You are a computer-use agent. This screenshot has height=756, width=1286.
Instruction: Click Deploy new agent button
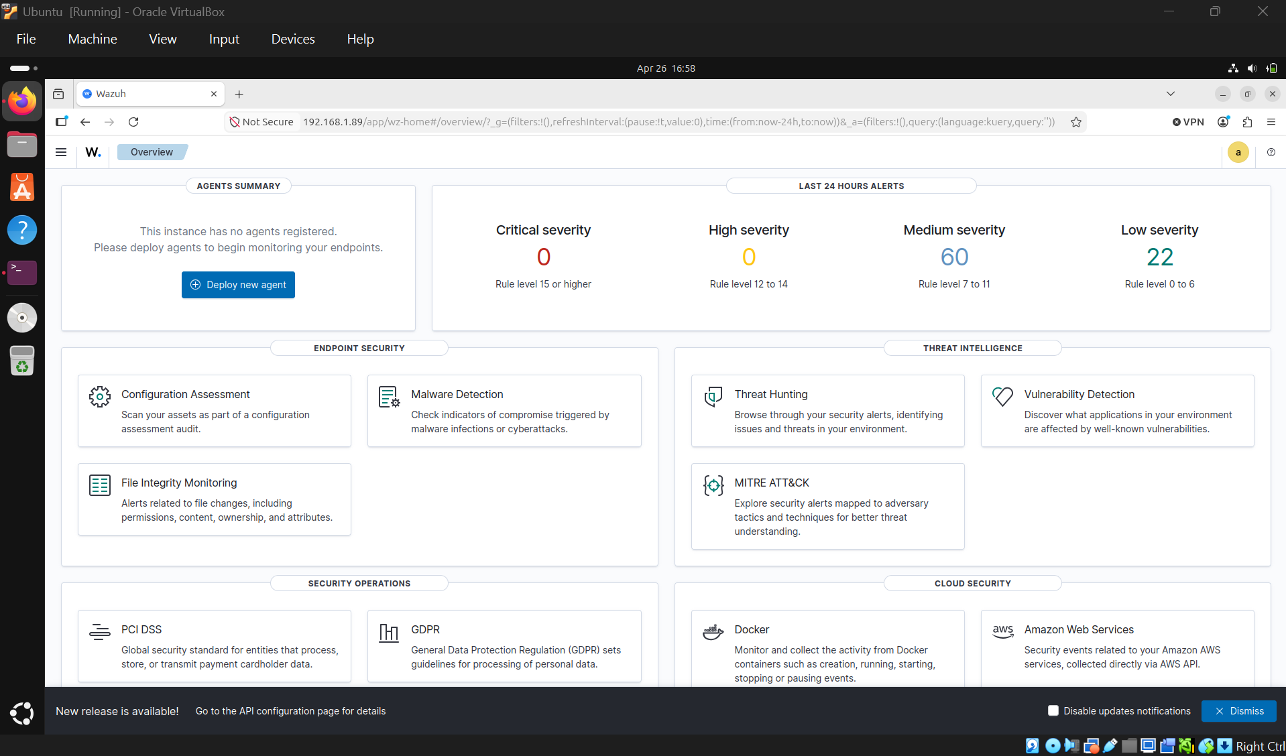pyautogui.click(x=238, y=285)
